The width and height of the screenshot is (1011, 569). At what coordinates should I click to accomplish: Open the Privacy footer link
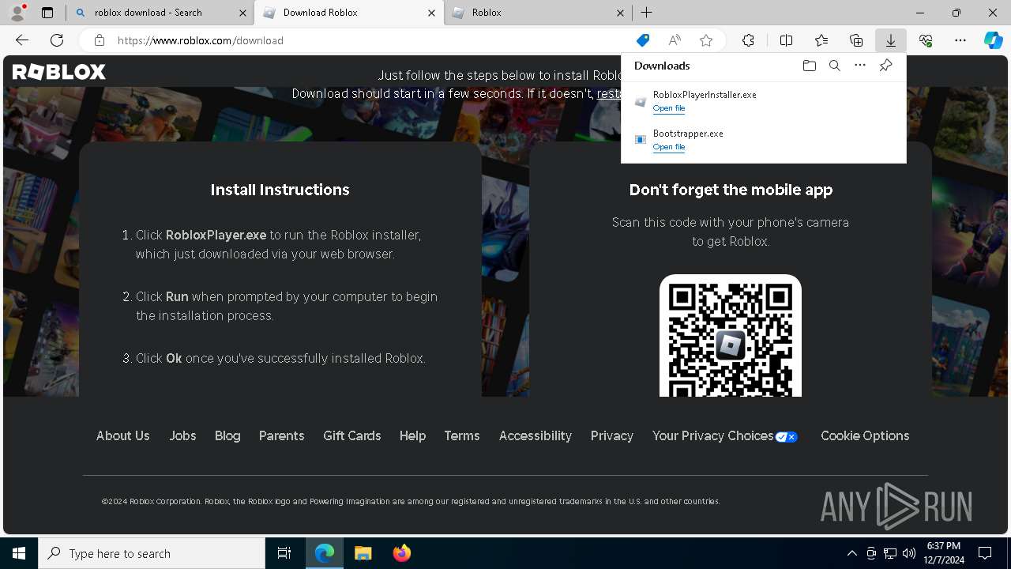click(612, 435)
